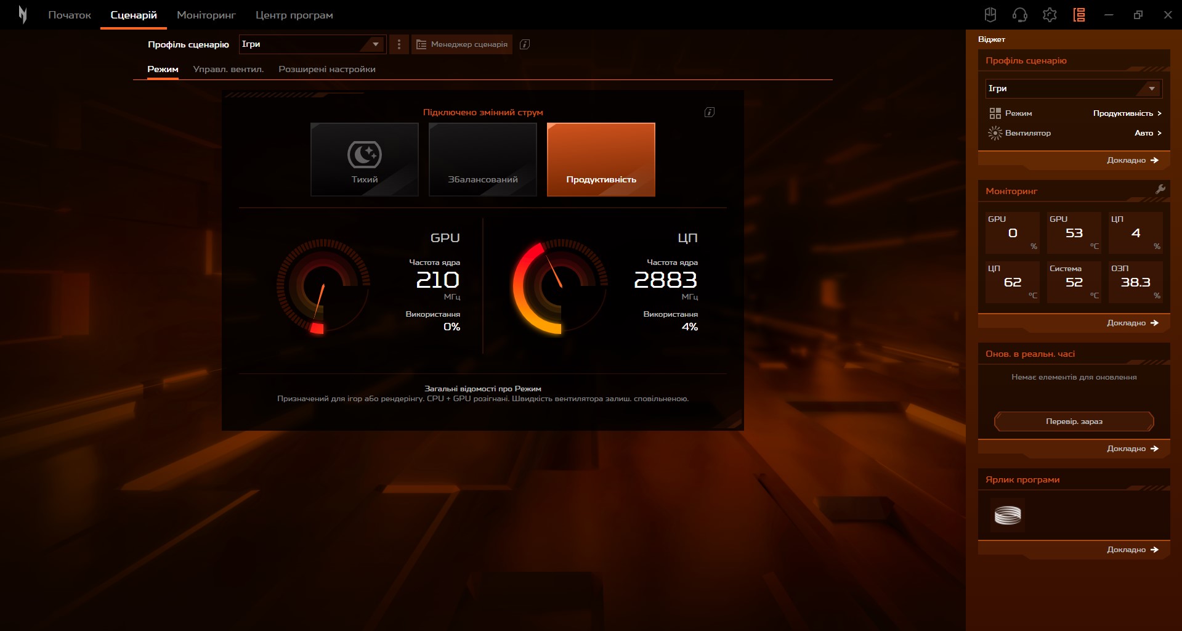The height and width of the screenshot is (631, 1182).
Task: Open the Менеджер сценарія button
Action: tap(462, 44)
